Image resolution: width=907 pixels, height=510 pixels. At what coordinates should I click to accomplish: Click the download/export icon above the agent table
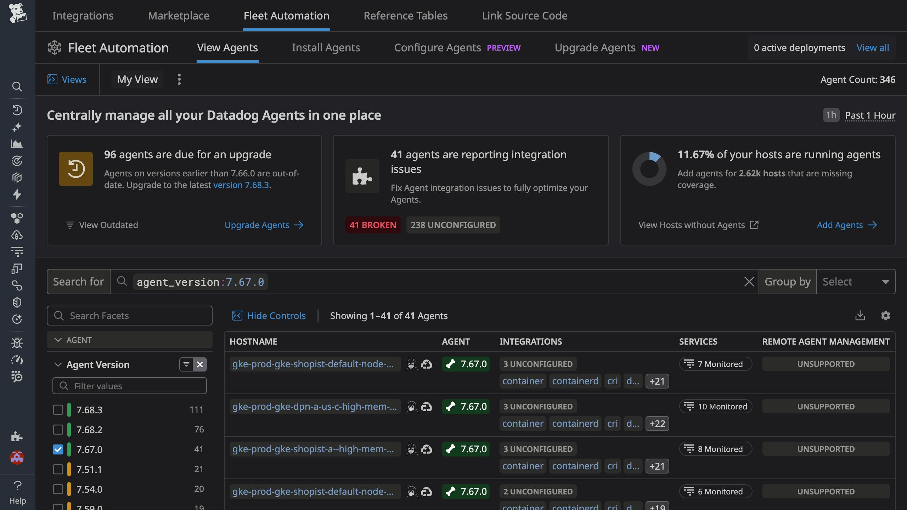point(860,315)
